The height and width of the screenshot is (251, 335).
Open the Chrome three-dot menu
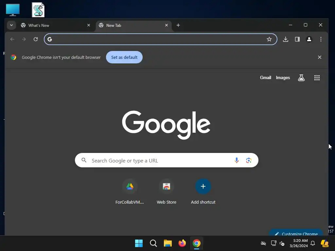pos(321,39)
